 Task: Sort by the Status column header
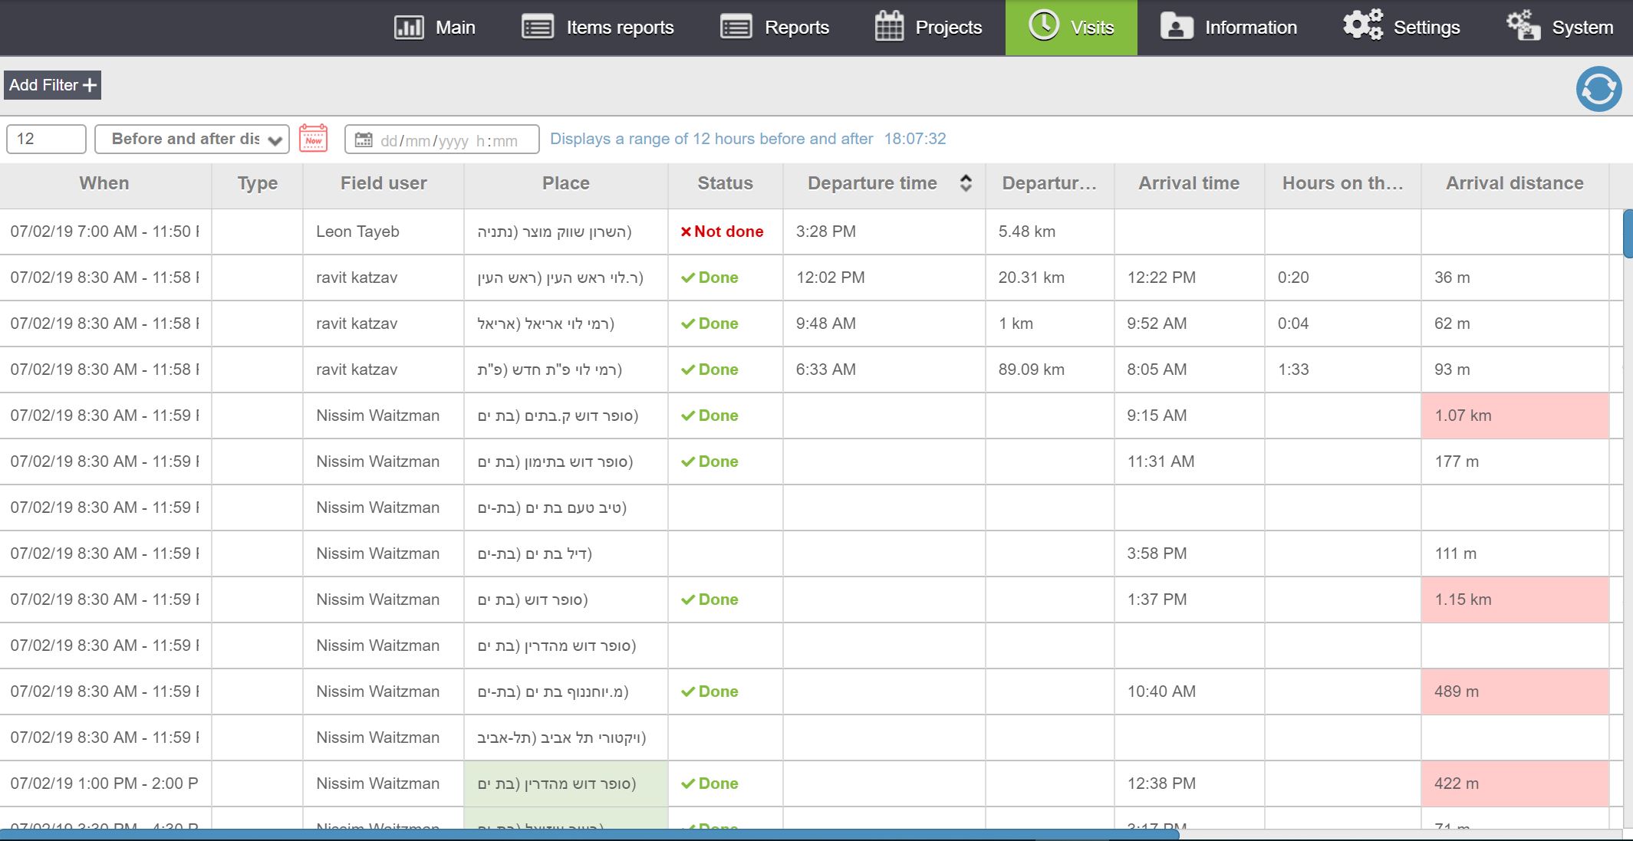pyautogui.click(x=725, y=183)
